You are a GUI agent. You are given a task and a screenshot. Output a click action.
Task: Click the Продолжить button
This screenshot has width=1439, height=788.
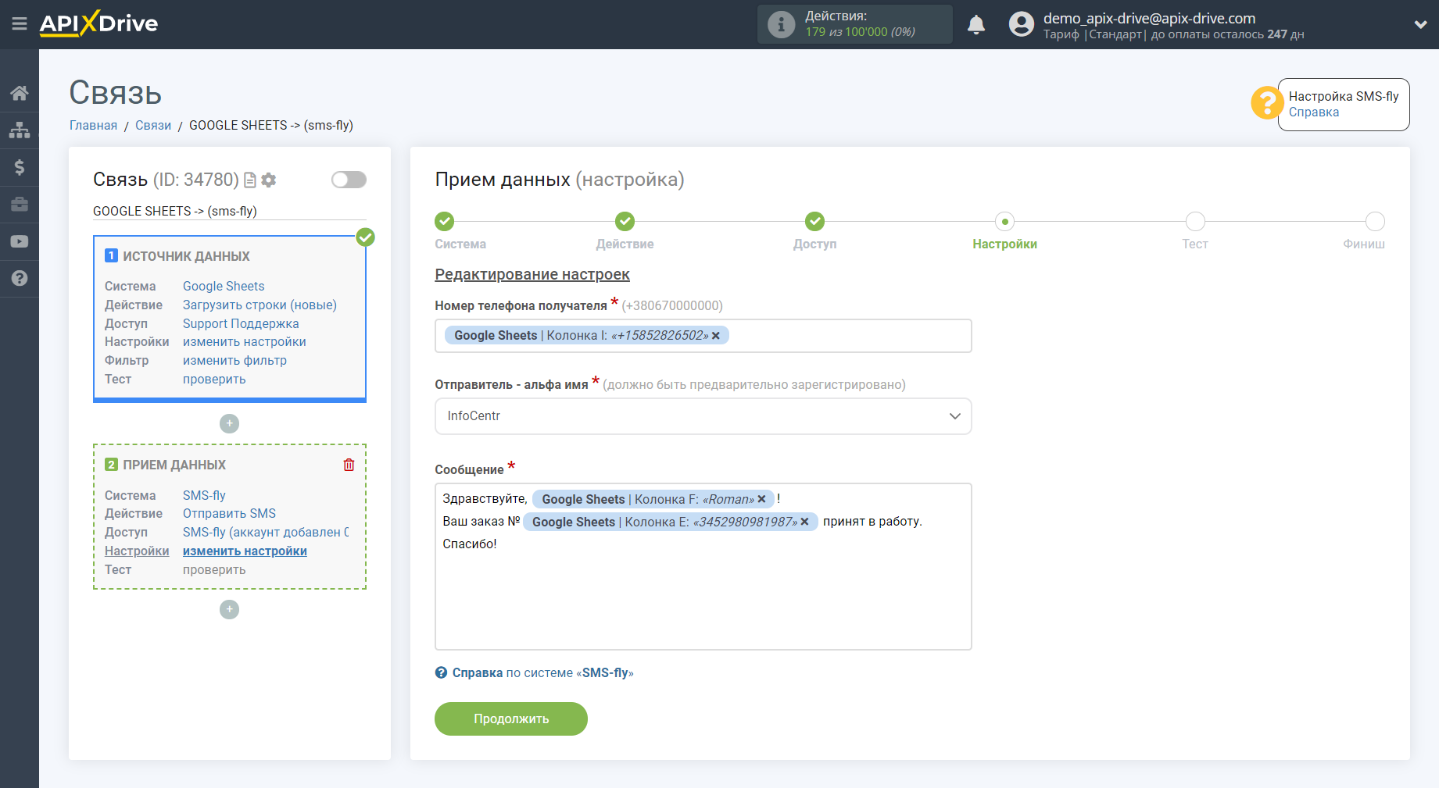click(x=511, y=718)
